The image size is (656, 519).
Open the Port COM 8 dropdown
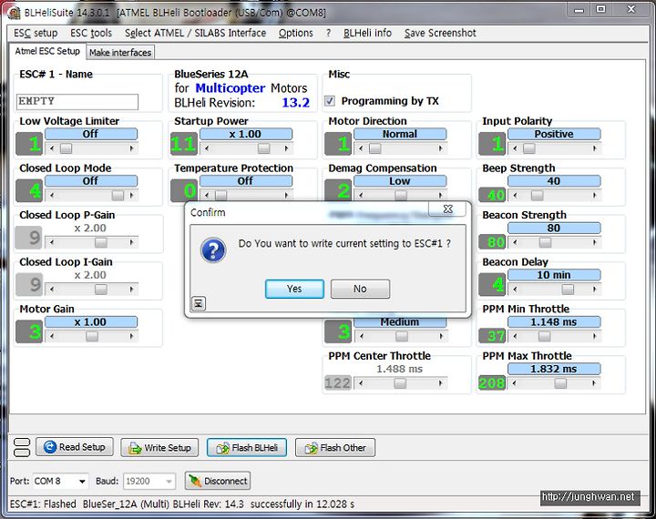(x=82, y=481)
